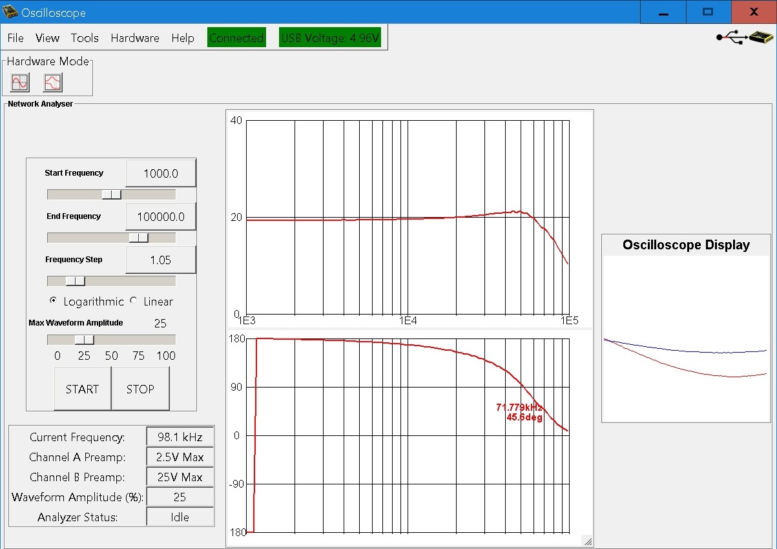The width and height of the screenshot is (777, 549).
Task: Open the View menu
Action: [x=47, y=38]
